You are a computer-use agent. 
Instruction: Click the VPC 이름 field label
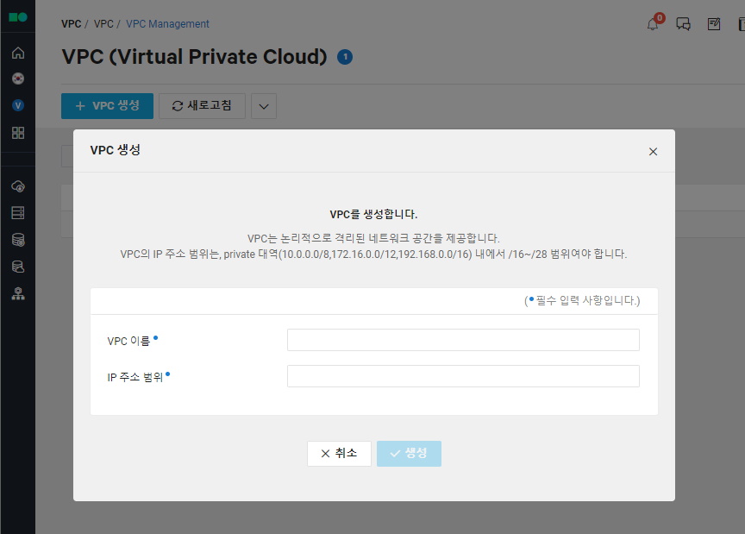(x=128, y=341)
